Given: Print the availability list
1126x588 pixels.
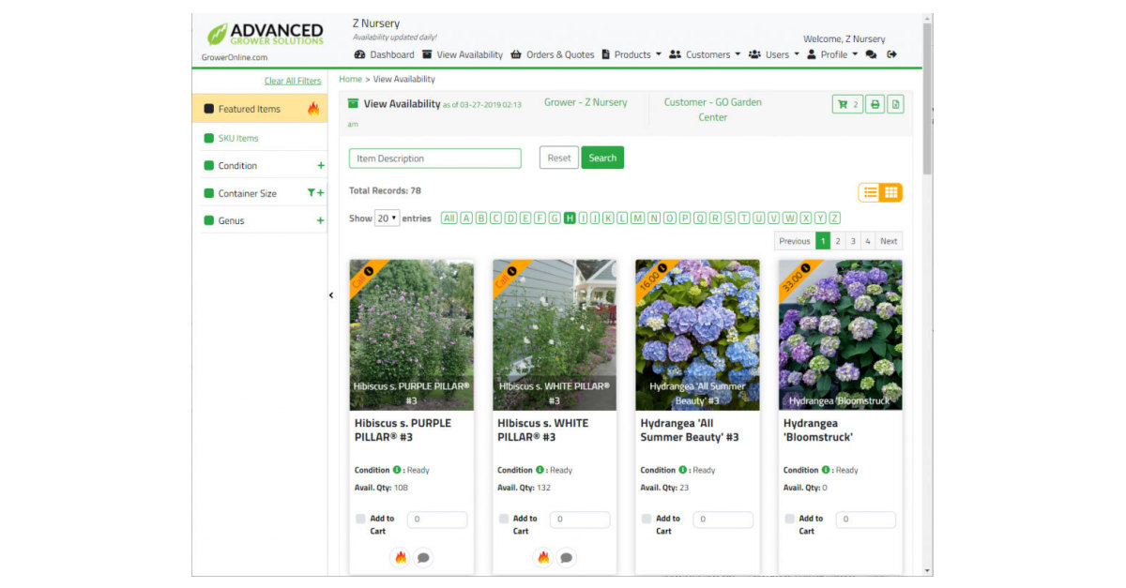Looking at the screenshot, I should pyautogui.click(x=875, y=104).
